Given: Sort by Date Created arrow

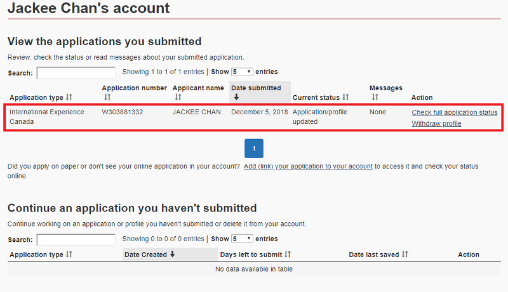Looking at the screenshot, I should (172, 255).
